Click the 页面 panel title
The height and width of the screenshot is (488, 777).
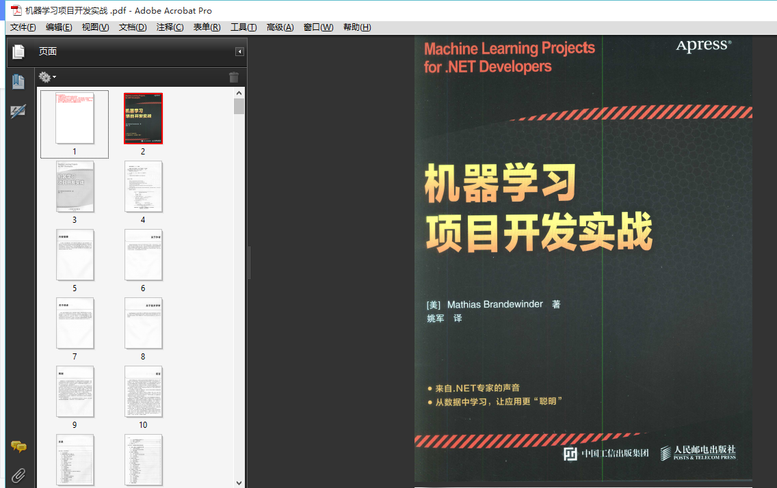(48, 51)
